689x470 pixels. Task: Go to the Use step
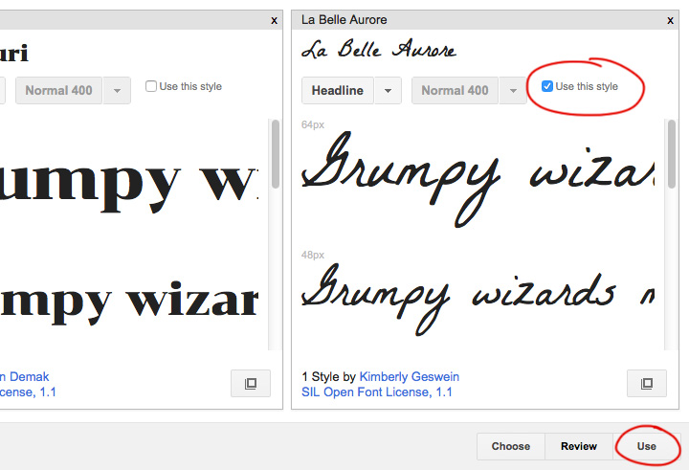pyautogui.click(x=646, y=446)
